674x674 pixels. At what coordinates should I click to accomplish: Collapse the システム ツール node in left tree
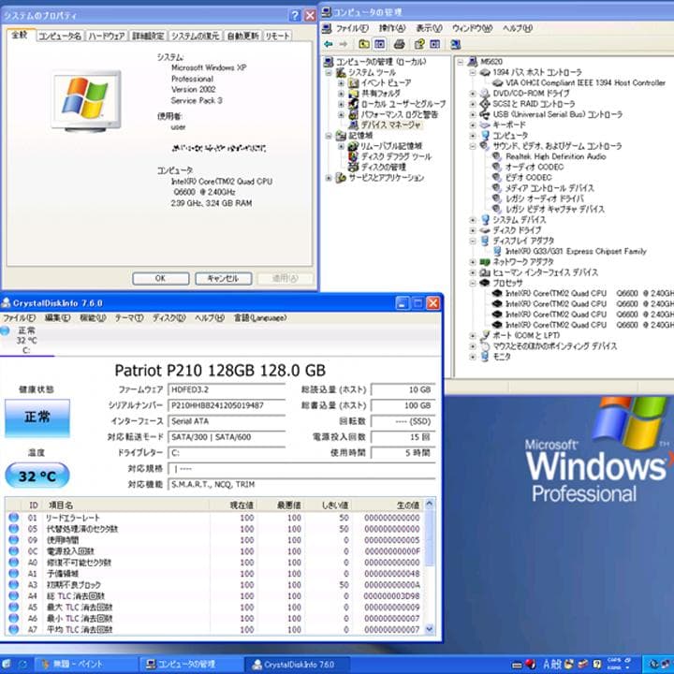329,72
